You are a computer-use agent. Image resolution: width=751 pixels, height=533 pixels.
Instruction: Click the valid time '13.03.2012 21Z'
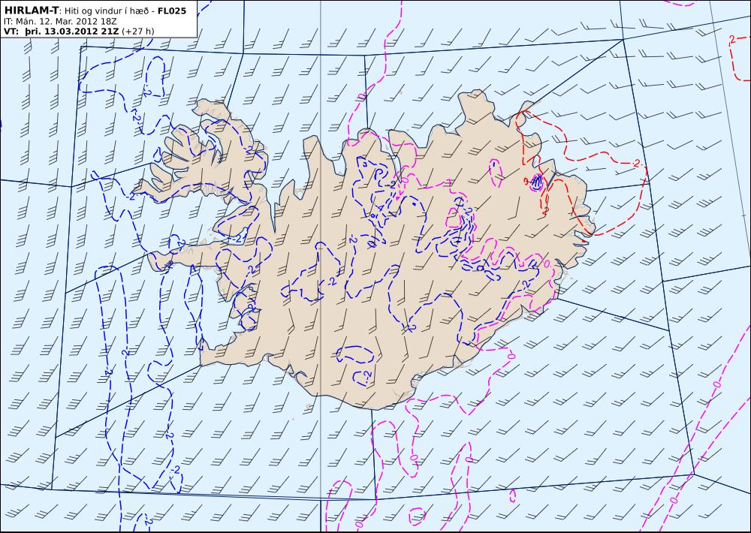point(81,32)
